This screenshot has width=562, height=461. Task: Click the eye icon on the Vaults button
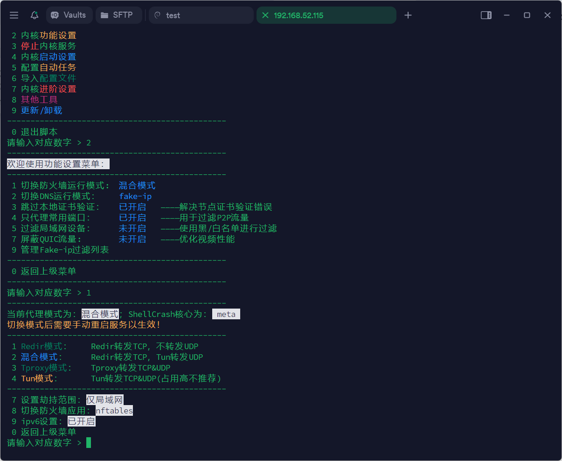click(54, 15)
